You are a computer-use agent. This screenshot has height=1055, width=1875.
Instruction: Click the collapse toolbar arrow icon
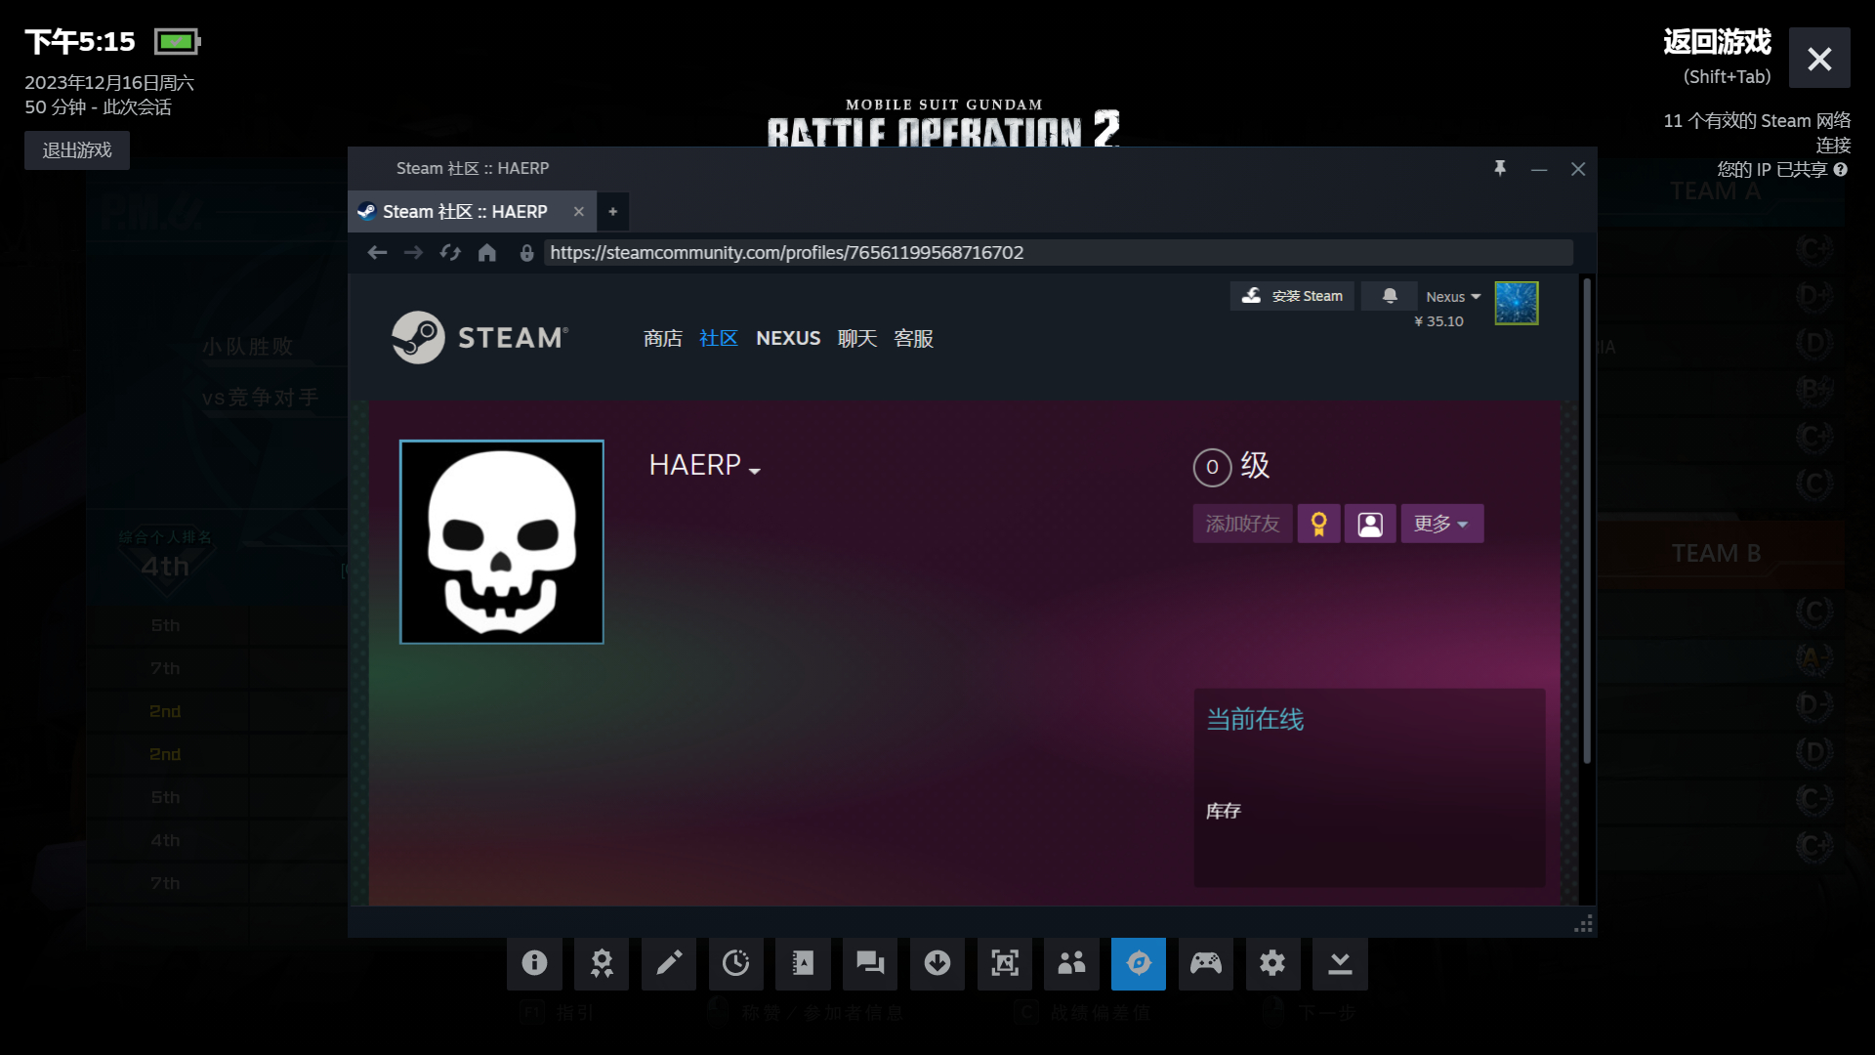tap(1340, 963)
